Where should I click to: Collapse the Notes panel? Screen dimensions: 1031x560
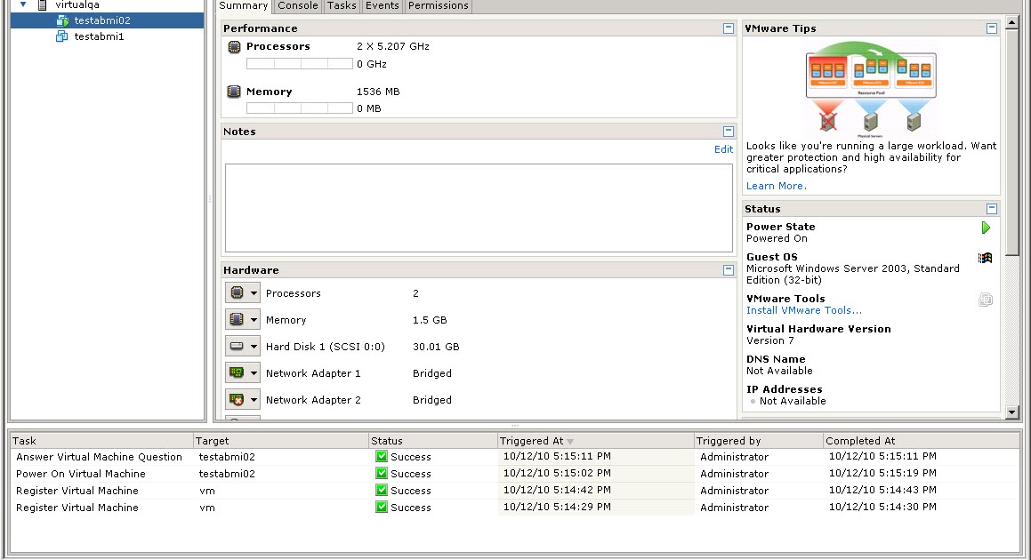point(729,132)
